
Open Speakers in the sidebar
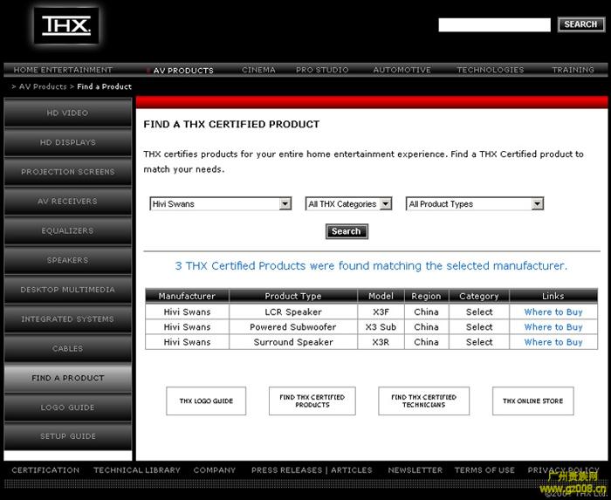point(68,260)
